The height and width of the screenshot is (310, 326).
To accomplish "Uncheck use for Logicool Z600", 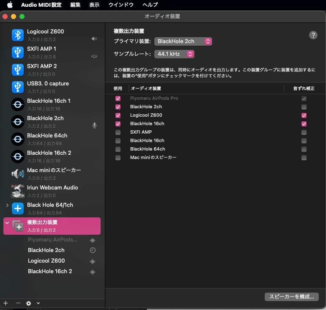I will coord(118,115).
